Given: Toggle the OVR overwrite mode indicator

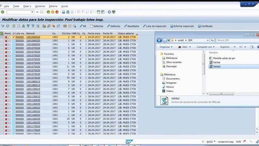Looking at the screenshot, I should coord(238,142).
